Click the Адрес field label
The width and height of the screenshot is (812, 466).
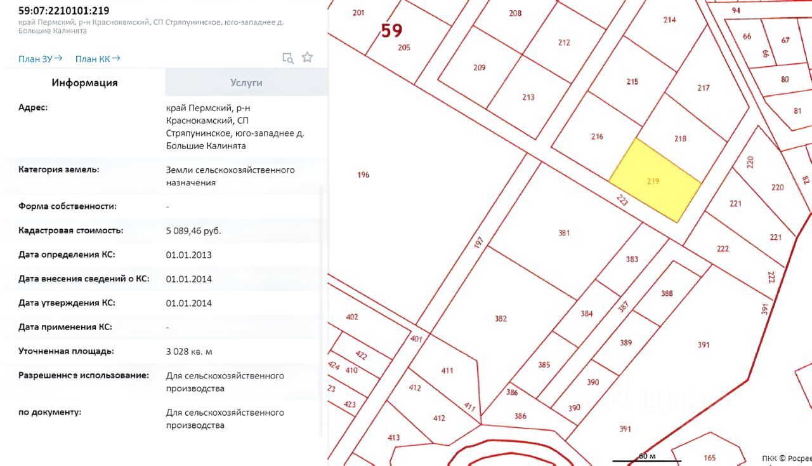click(x=33, y=107)
